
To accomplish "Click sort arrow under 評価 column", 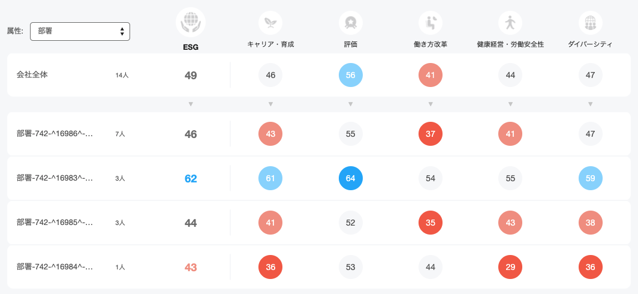I will coord(350,104).
